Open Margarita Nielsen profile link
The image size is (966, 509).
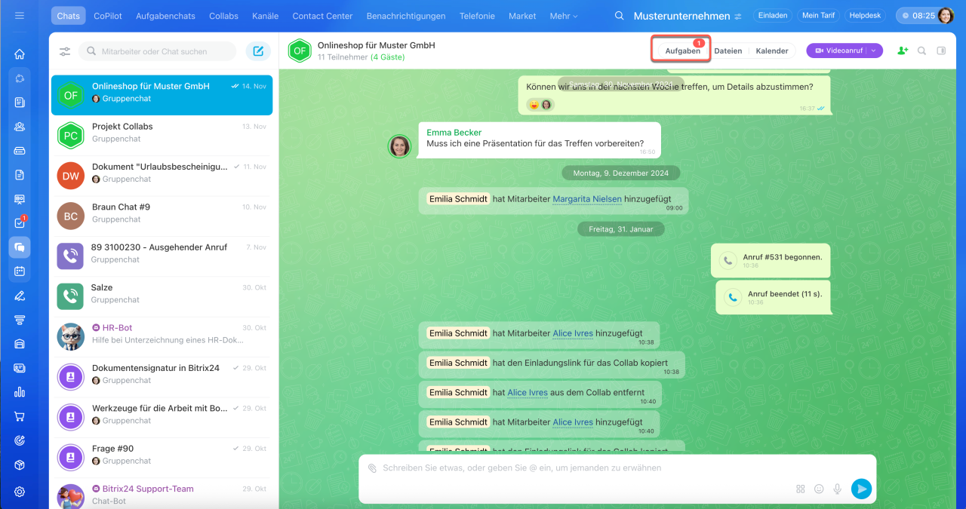587,199
